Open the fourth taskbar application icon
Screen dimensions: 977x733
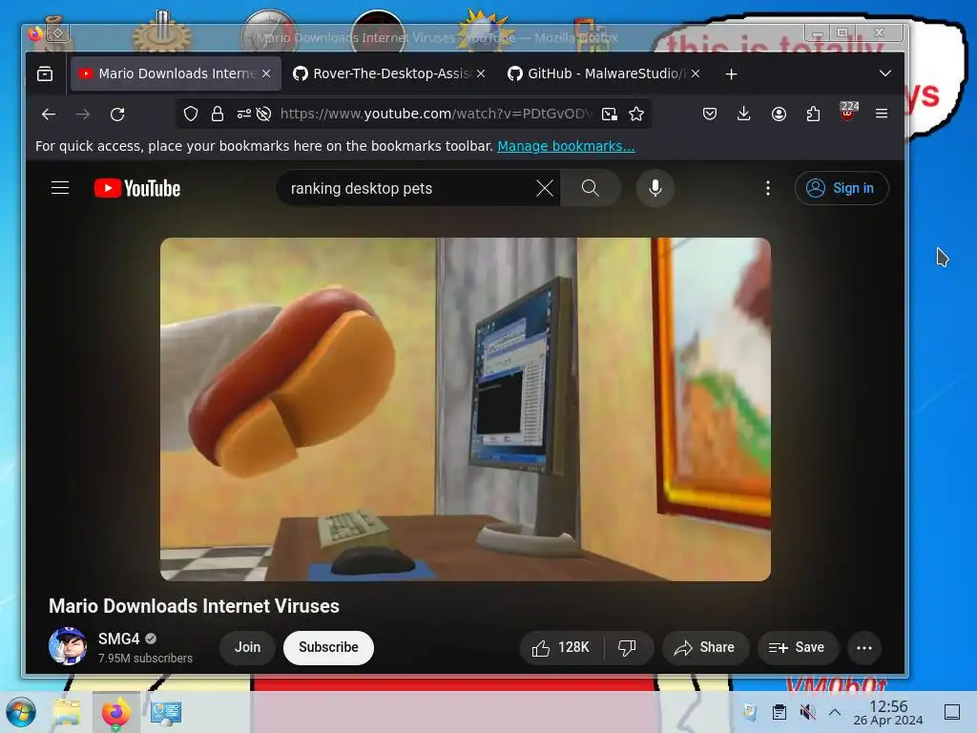tap(166, 712)
